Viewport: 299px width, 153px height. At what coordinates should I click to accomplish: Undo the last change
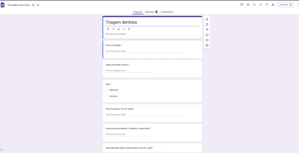point(254,5)
